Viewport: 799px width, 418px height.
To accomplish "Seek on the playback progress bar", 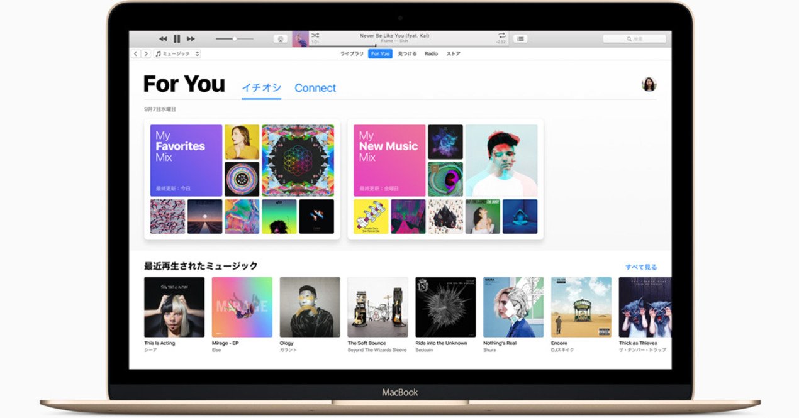I will tap(408, 46).
